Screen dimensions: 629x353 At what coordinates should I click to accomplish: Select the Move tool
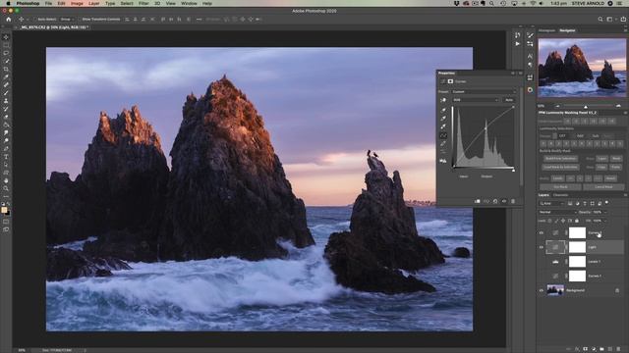point(6,37)
